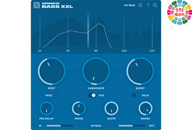This screenshot has height=130, width=192.
Task: Click the 40 frequency label
Action: tap(68, 51)
